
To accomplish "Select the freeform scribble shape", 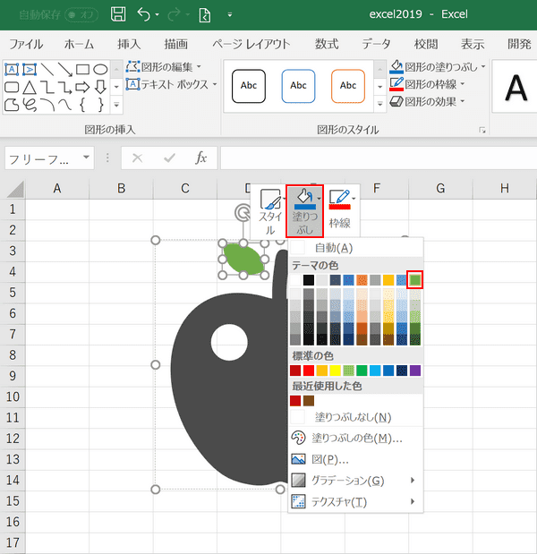I will pos(30,105).
